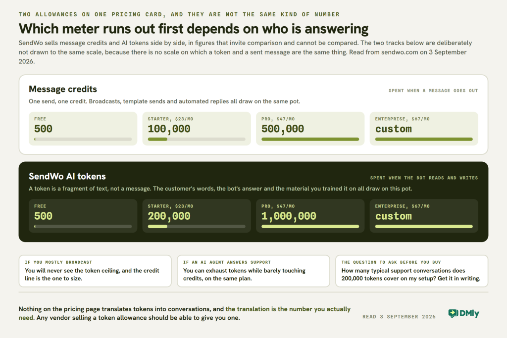
Task: Click 'A token is a fragment of text' description
Action: coord(220,189)
